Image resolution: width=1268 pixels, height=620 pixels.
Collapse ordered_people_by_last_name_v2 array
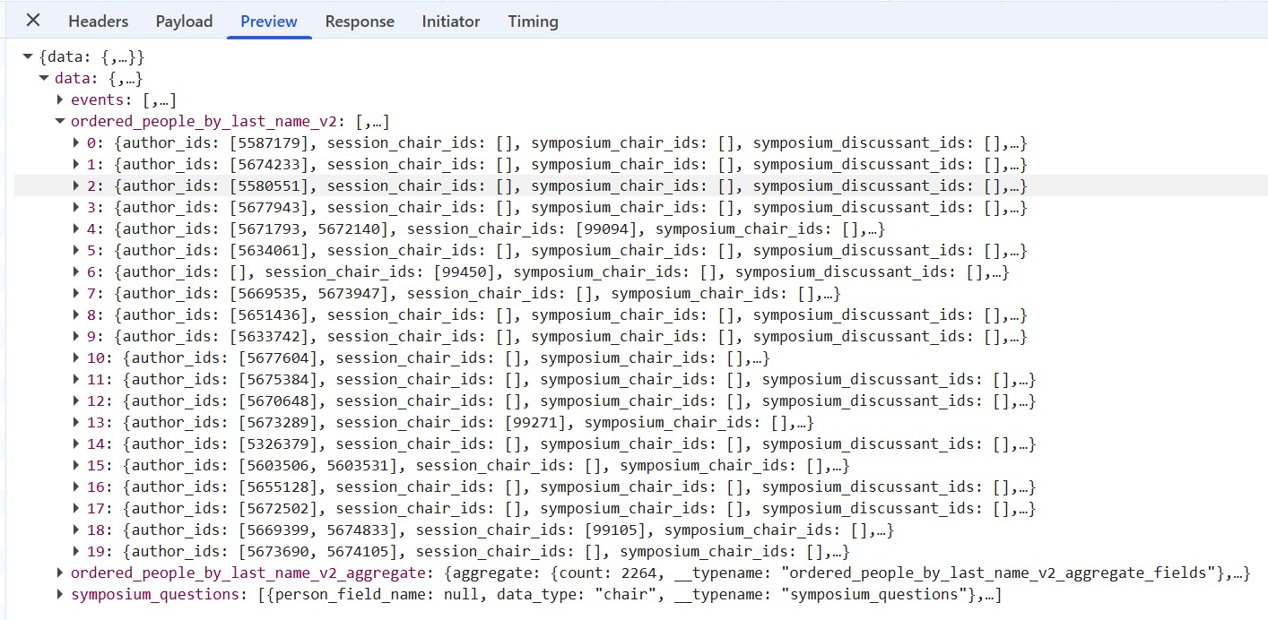[x=60, y=121]
